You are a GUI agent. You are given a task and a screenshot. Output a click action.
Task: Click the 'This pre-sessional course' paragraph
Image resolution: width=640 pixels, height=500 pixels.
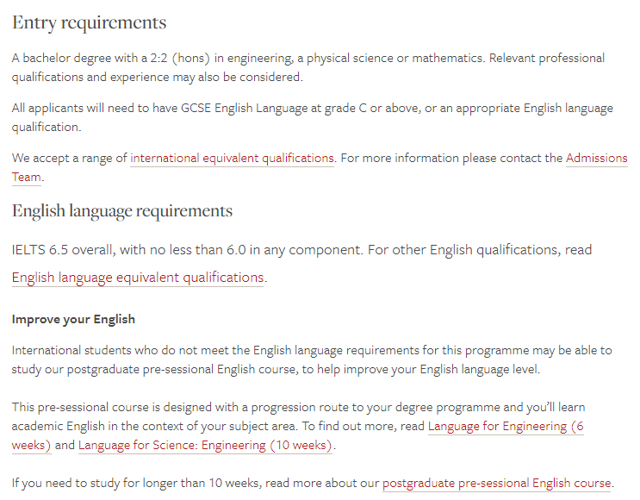tap(298, 426)
